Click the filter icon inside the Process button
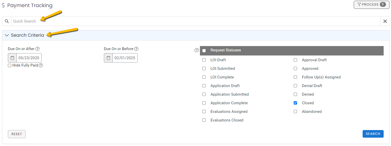391x146 pixels. pyautogui.click(x=359, y=5)
